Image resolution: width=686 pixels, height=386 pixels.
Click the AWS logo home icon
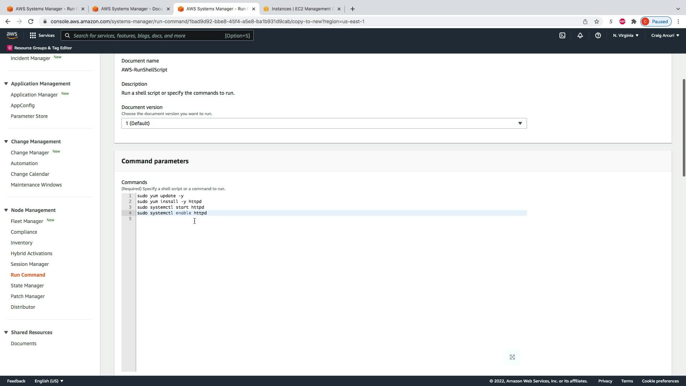[x=12, y=35]
